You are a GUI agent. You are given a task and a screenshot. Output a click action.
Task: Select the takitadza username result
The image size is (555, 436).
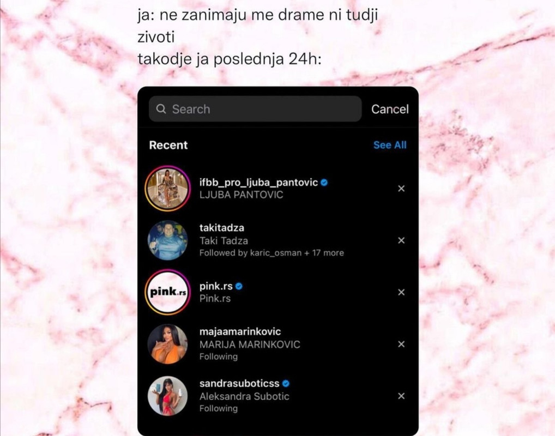pyautogui.click(x=221, y=228)
